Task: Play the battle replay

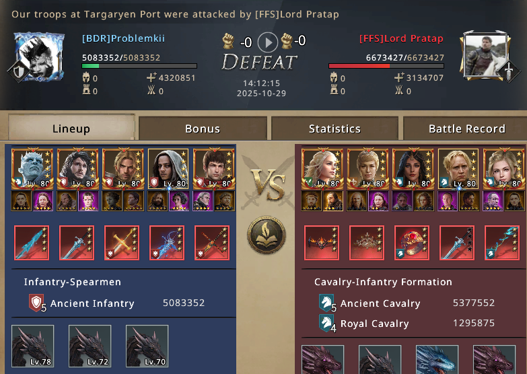Action: pyautogui.click(x=267, y=42)
